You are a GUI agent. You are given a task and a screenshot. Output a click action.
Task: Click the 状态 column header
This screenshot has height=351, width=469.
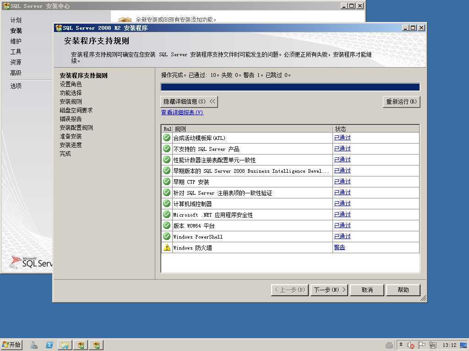tap(376, 128)
